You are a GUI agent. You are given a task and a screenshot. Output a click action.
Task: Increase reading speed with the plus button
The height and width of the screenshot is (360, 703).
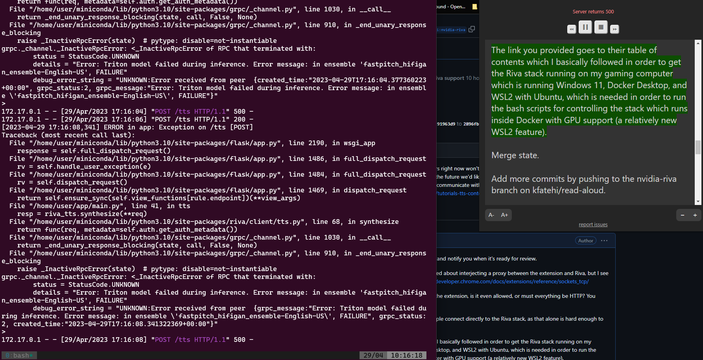(695, 215)
